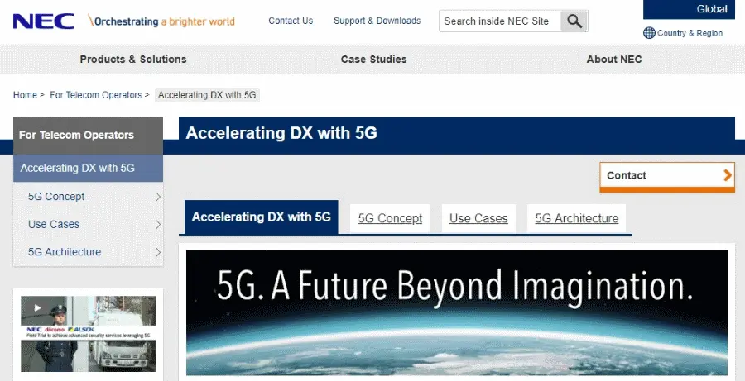Expand 5G Concept chevron in sidebar
The height and width of the screenshot is (381, 745).
pos(158,197)
